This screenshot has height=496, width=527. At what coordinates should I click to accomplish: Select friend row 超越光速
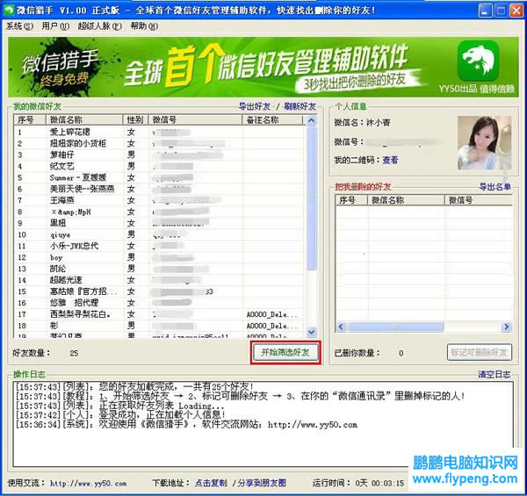(159, 280)
